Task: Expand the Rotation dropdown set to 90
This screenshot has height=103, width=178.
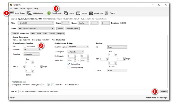Action: point(32,50)
